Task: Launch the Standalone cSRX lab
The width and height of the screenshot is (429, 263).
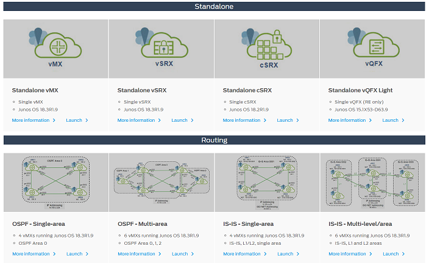Action: [288, 121]
